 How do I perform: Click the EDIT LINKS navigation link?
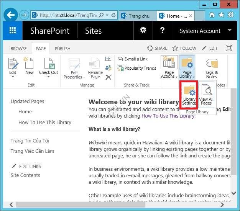click(30, 166)
